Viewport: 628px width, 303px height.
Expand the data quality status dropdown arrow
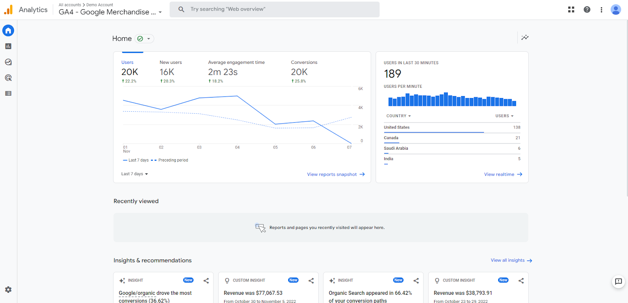148,39
